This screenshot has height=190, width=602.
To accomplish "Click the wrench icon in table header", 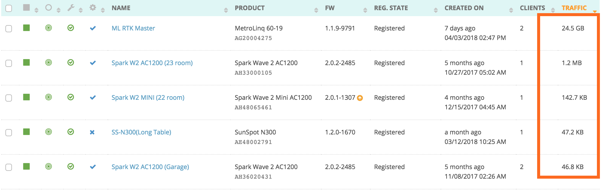I will click(71, 8).
